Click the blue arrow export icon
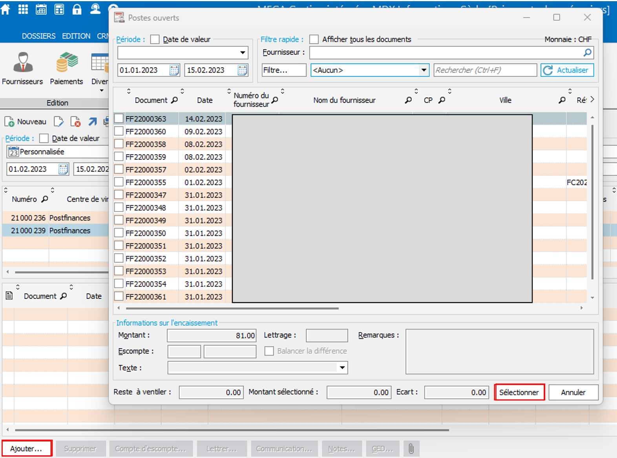This screenshot has width=617, height=458. (x=92, y=122)
